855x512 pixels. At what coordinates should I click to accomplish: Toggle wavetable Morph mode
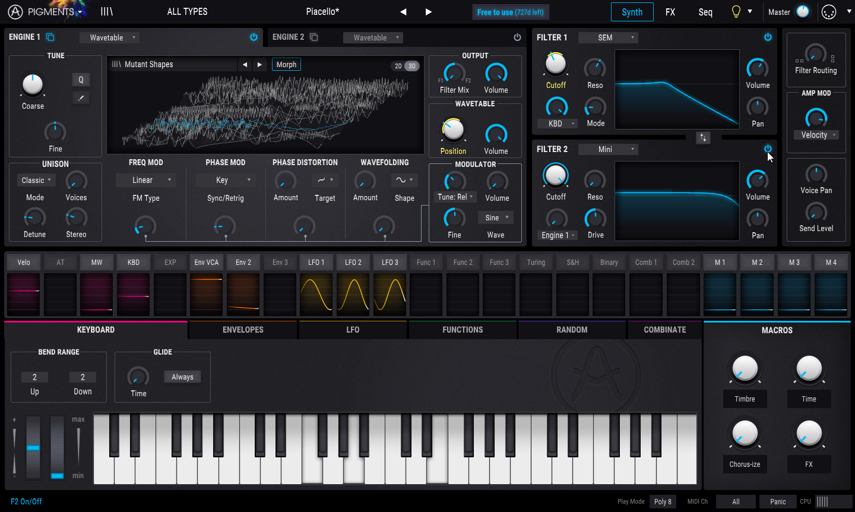click(x=286, y=65)
